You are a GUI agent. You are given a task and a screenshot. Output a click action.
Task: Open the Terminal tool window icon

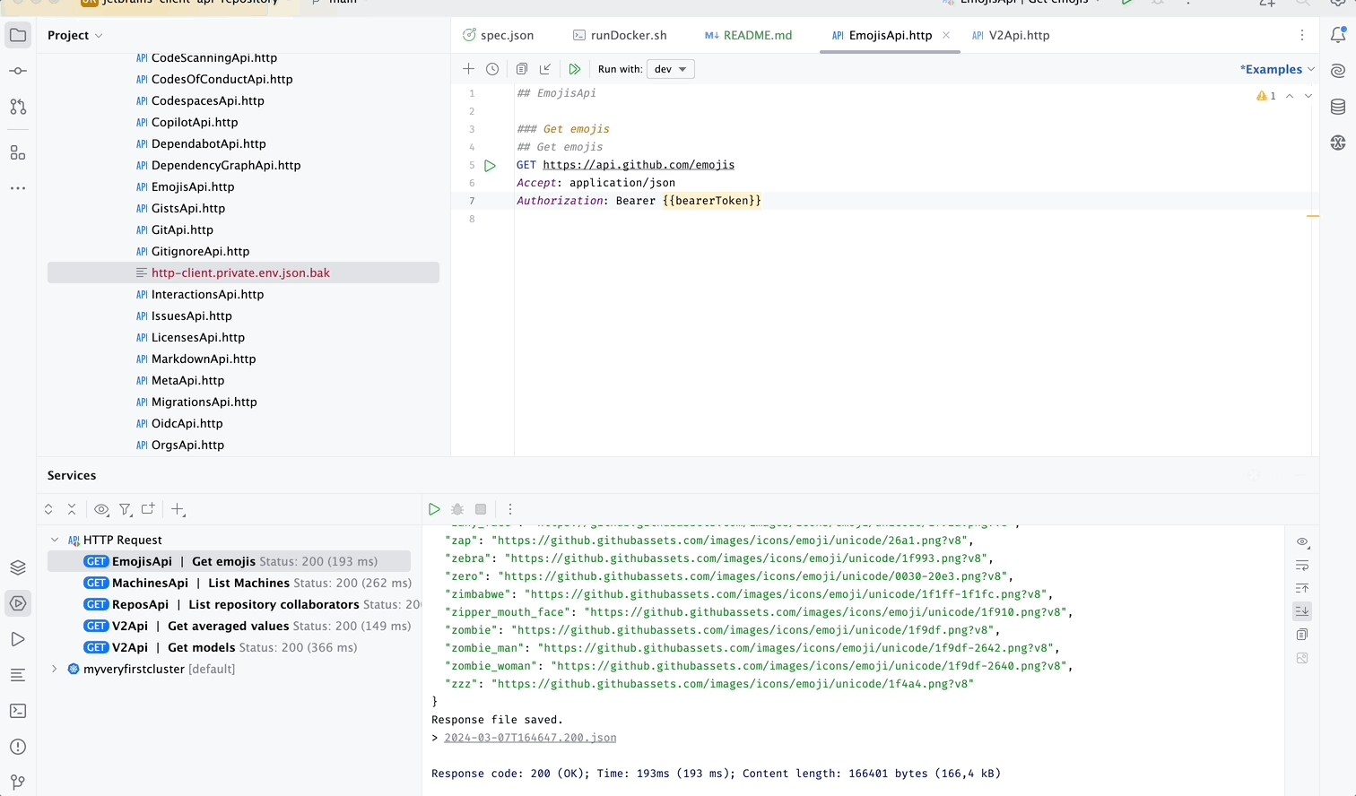18,711
